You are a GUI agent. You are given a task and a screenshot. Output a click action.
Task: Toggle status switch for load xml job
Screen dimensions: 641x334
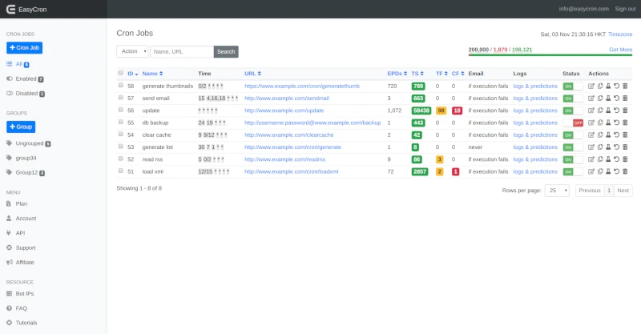(x=573, y=171)
